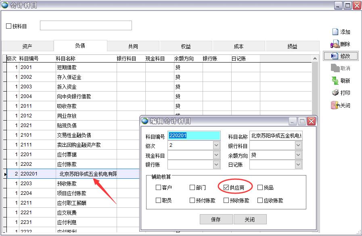Click the 科目名称 text field in dialog

(276, 136)
